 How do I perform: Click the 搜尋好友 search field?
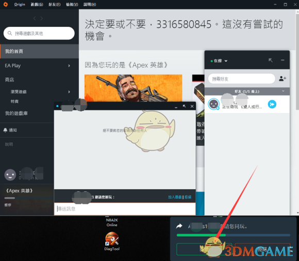[x=242, y=78]
